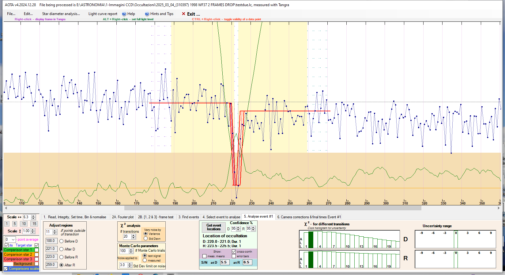
Task: Switch to the 2A. Fourier plot tab
Action: point(123,217)
